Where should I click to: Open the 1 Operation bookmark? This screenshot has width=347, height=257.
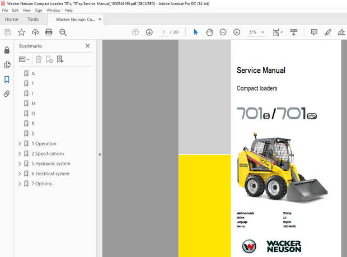44,144
